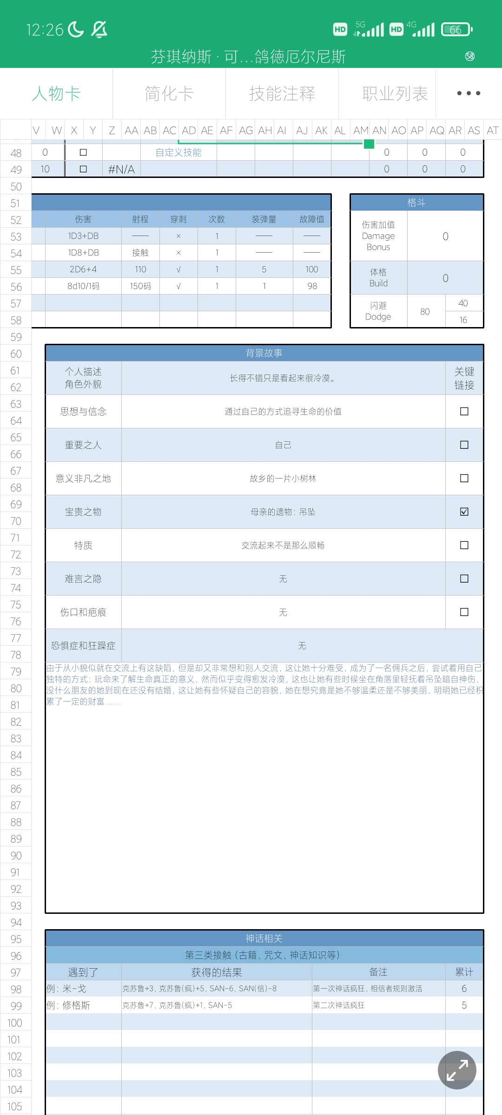Select the 例: 米-戈 encounter cell
This screenshot has width=502, height=1115.
[83, 989]
